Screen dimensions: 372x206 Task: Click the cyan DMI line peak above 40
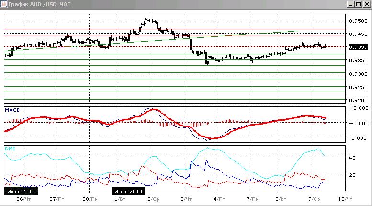207,148
